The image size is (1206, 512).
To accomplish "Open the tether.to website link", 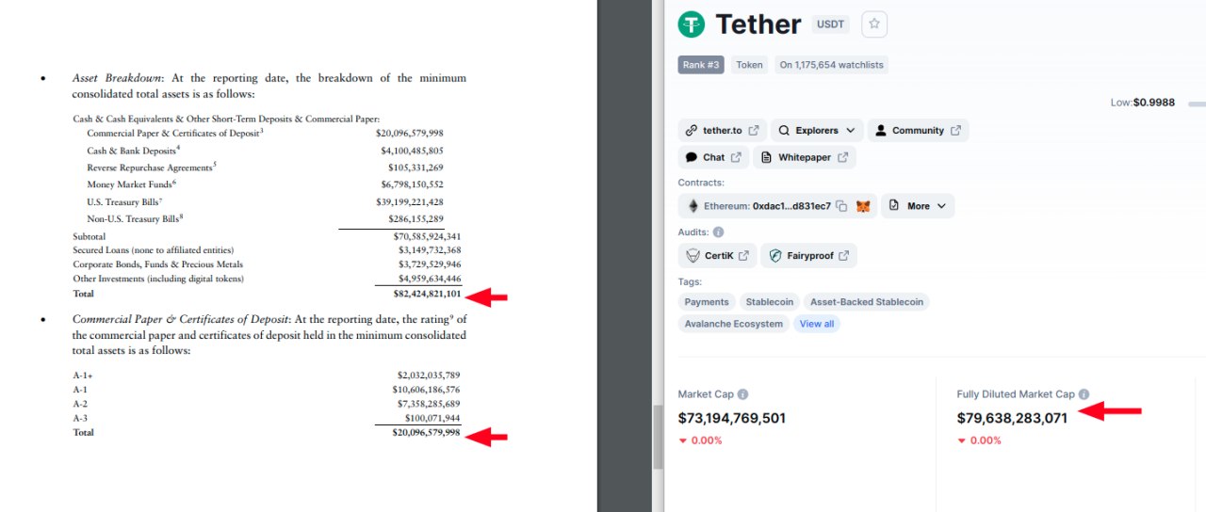I will (722, 131).
